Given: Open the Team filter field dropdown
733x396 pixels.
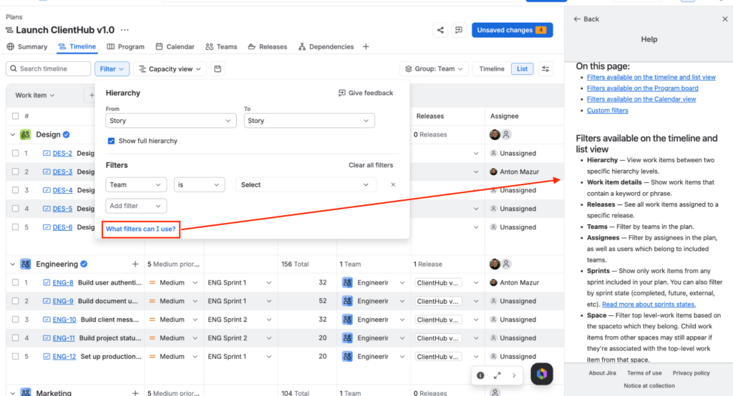Looking at the screenshot, I should coord(135,185).
